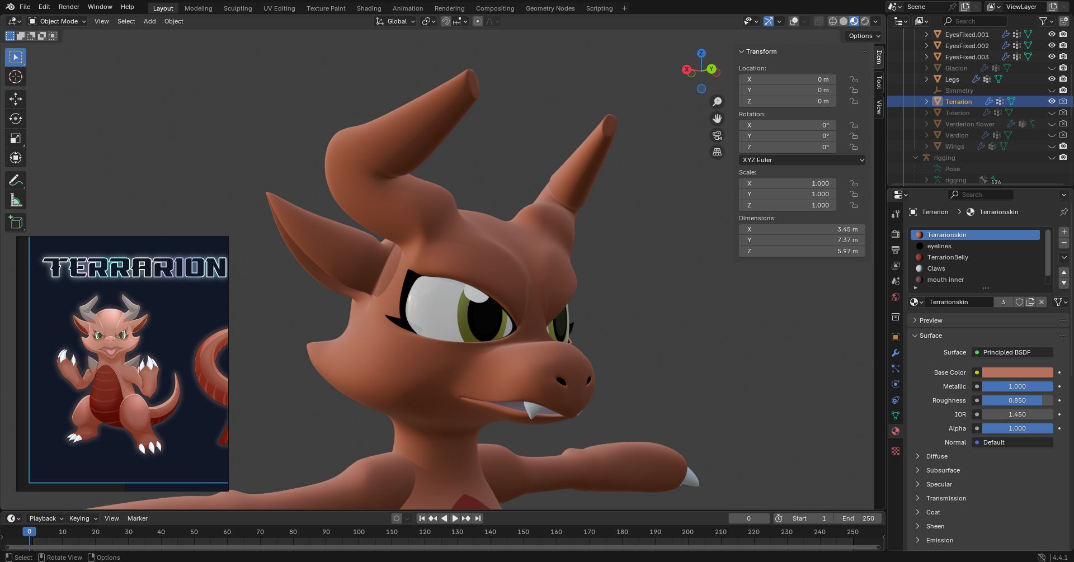Activate the Rotate tool

pos(16,119)
